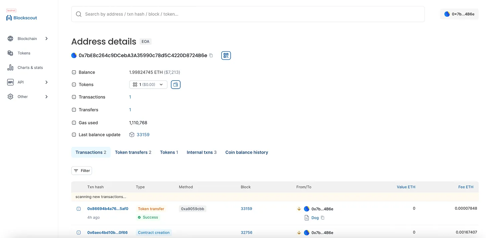This screenshot has width=486, height=238.
Task: Copy the Dog contract address
Action: [322, 218]
